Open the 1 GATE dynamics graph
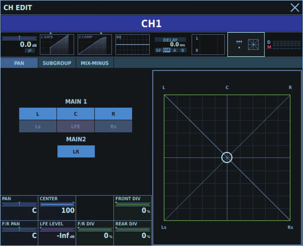 (x=57, y=45)
